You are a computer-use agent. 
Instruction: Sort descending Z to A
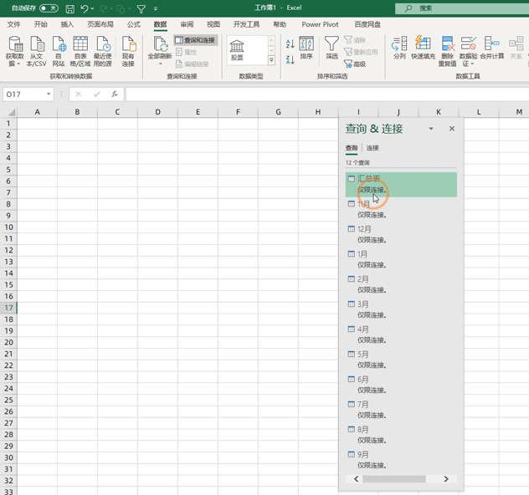290,59
